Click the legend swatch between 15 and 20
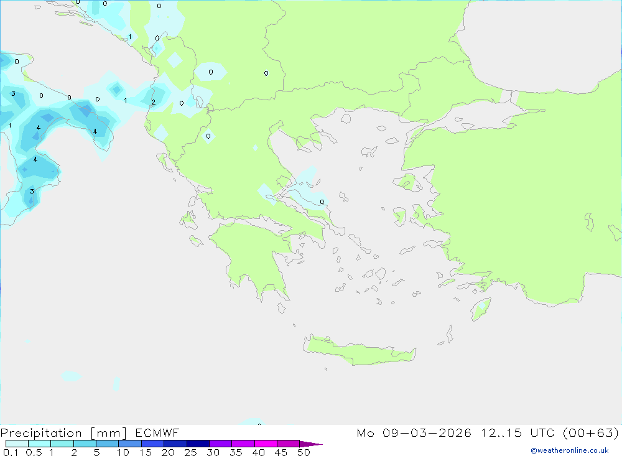This screenshot has height=456, width=622. click(x=153, y=444)
